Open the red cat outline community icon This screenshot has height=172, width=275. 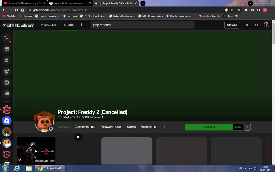[7, 154]
